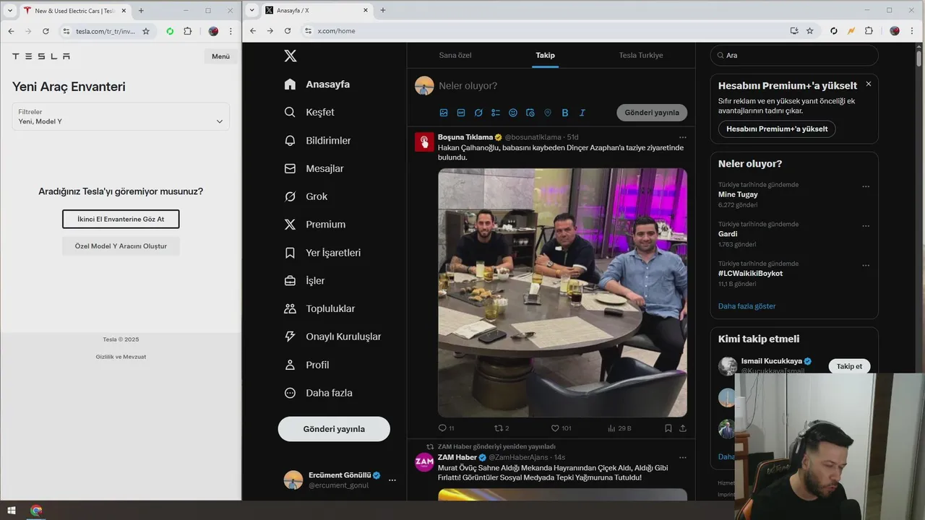Open ZAM Haber post options menu

pos(683,457)
